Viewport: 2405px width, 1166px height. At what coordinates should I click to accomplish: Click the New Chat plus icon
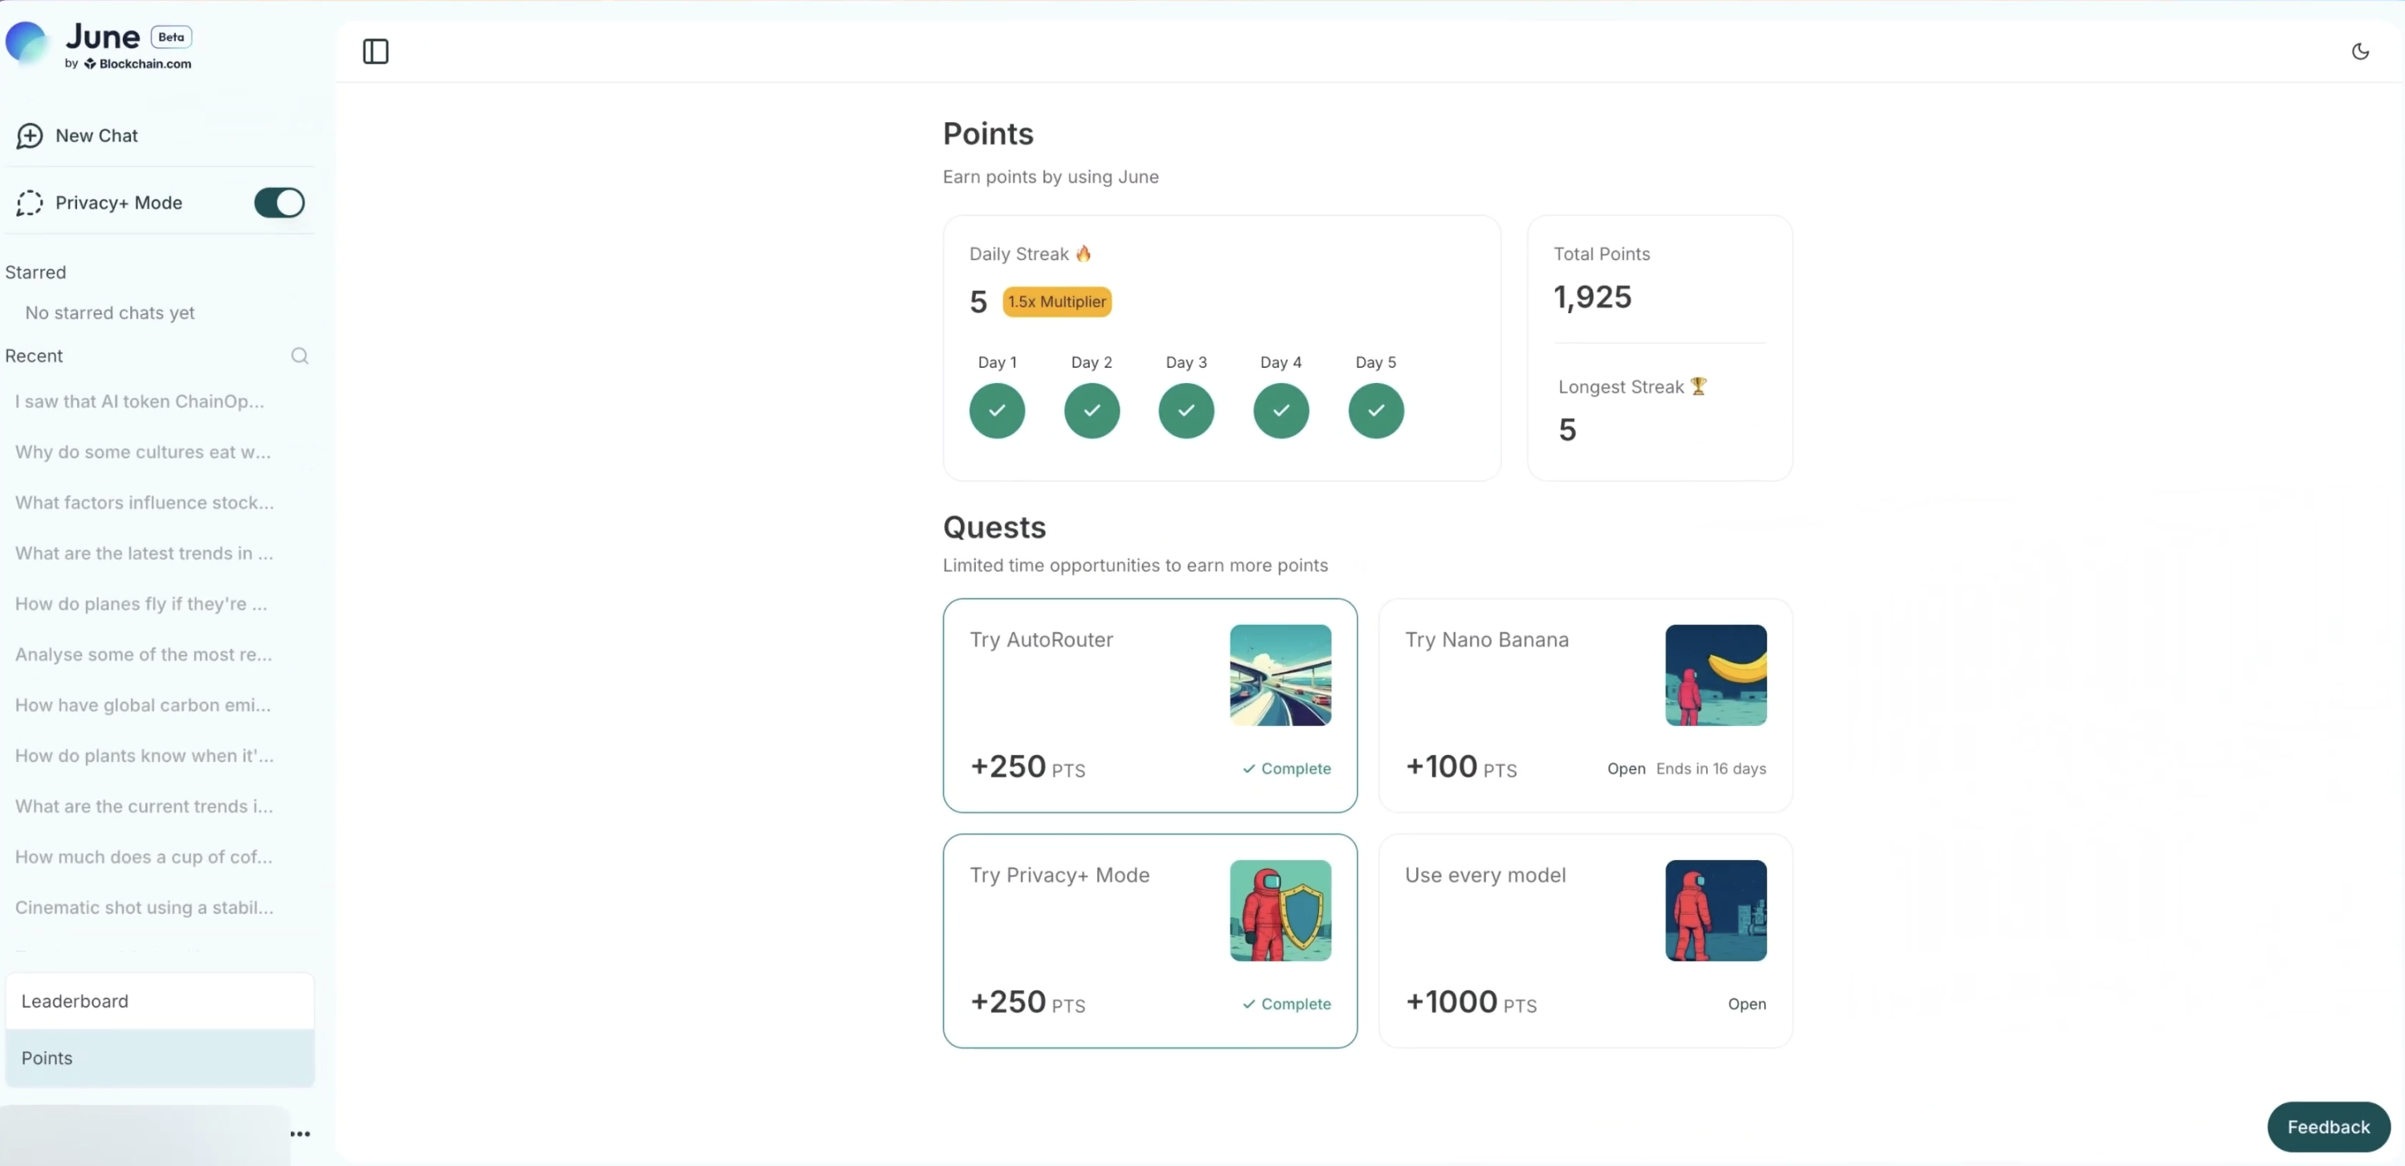(30, 136)
